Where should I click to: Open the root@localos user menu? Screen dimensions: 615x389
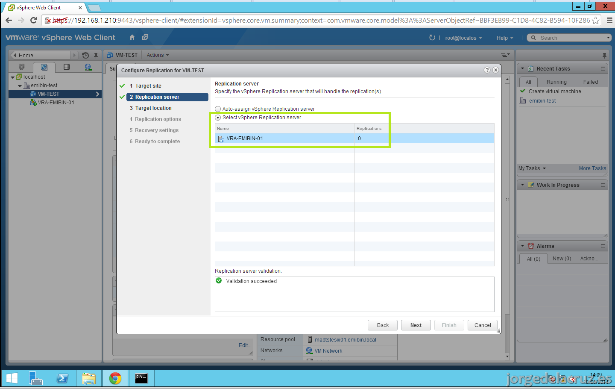click(463, 38)
